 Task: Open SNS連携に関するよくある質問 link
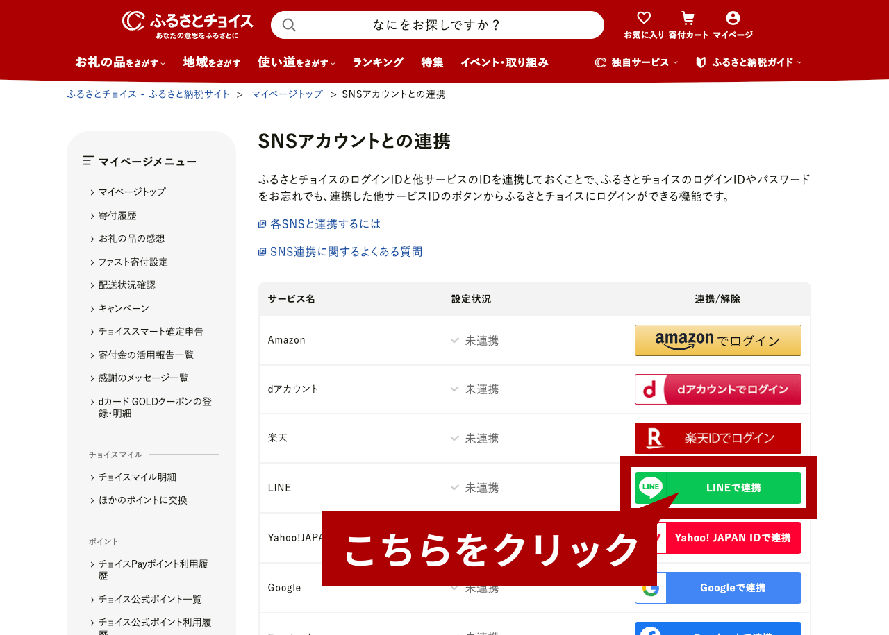coord(340,252)
